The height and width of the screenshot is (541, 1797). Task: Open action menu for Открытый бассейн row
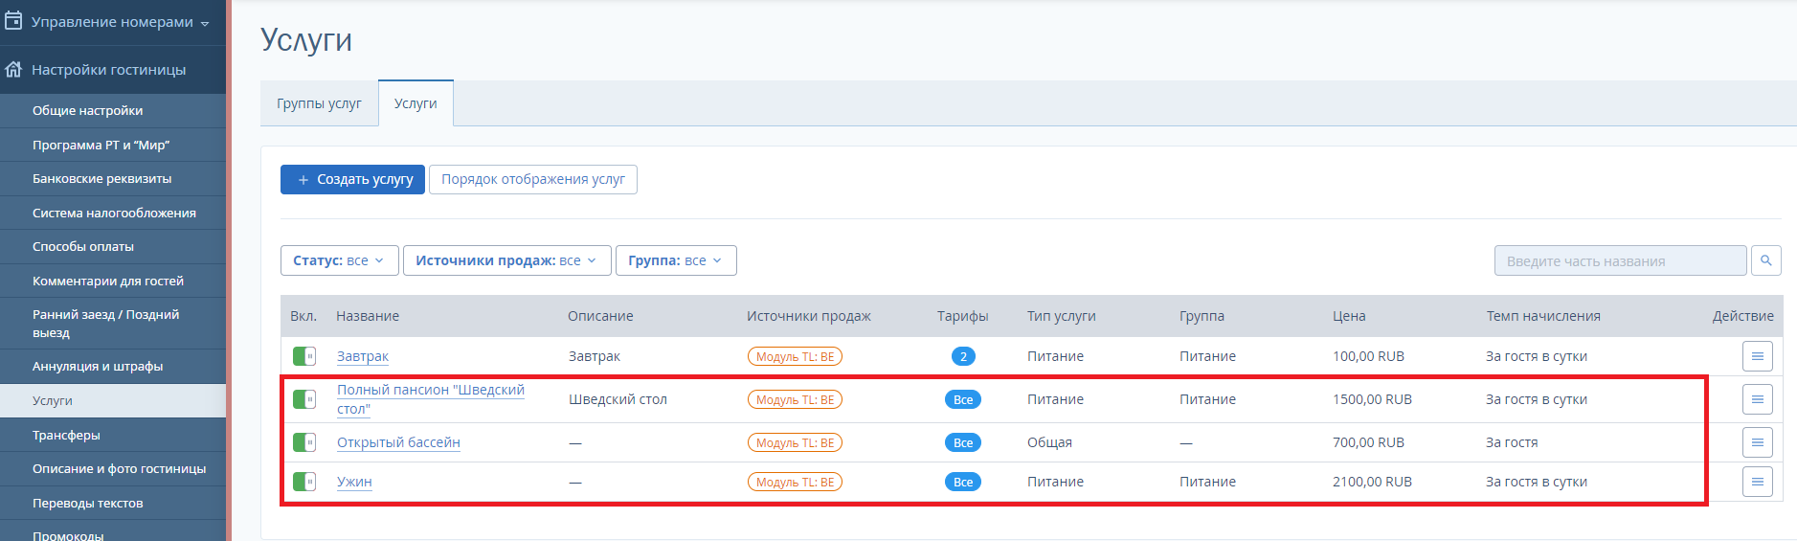[1757, 442]
